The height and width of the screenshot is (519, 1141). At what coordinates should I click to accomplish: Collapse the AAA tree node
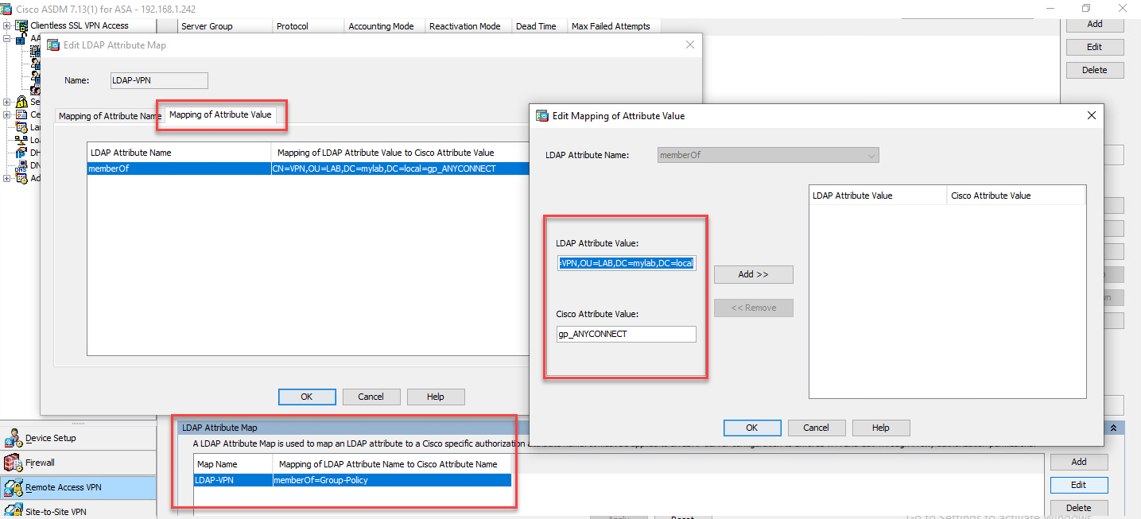(x=6, y=38)
